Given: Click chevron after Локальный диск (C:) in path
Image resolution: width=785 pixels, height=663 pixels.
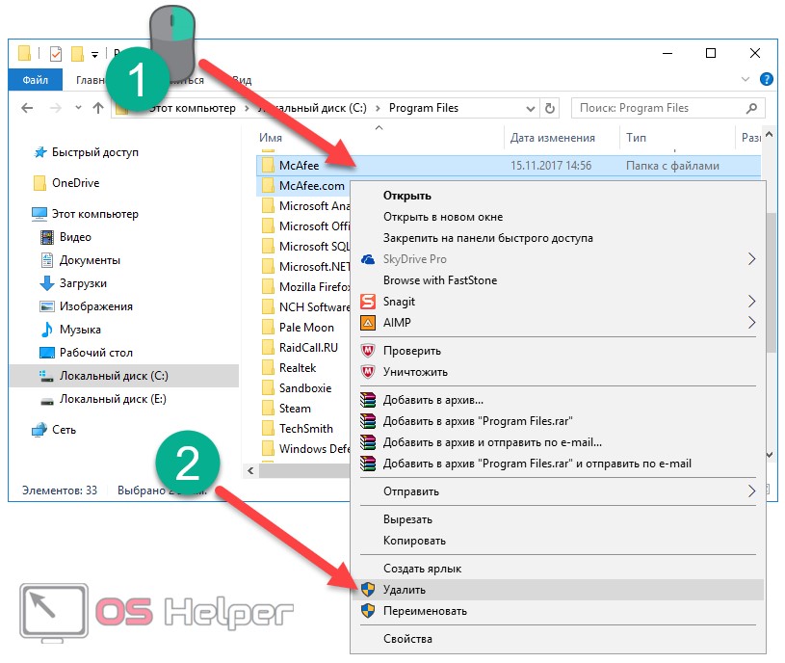Looking at the screenshot, I should (378, 108).
